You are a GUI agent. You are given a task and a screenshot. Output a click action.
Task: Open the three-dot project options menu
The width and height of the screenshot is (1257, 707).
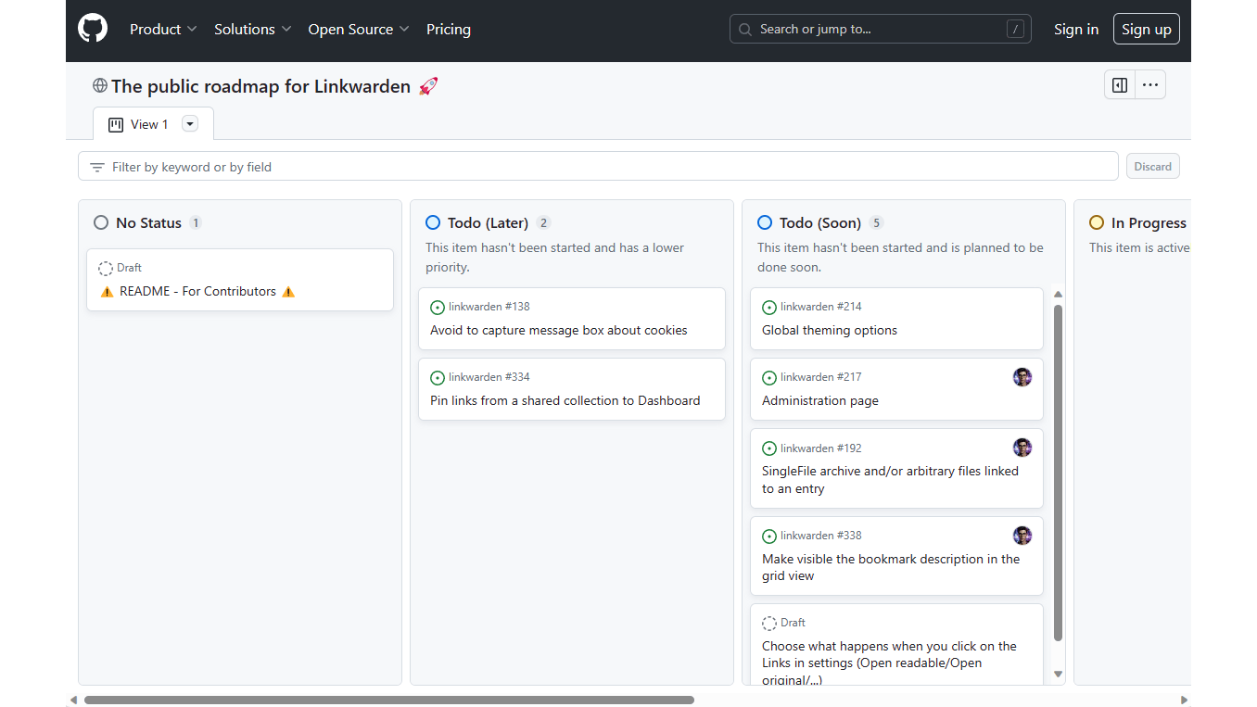(1150, 85)
